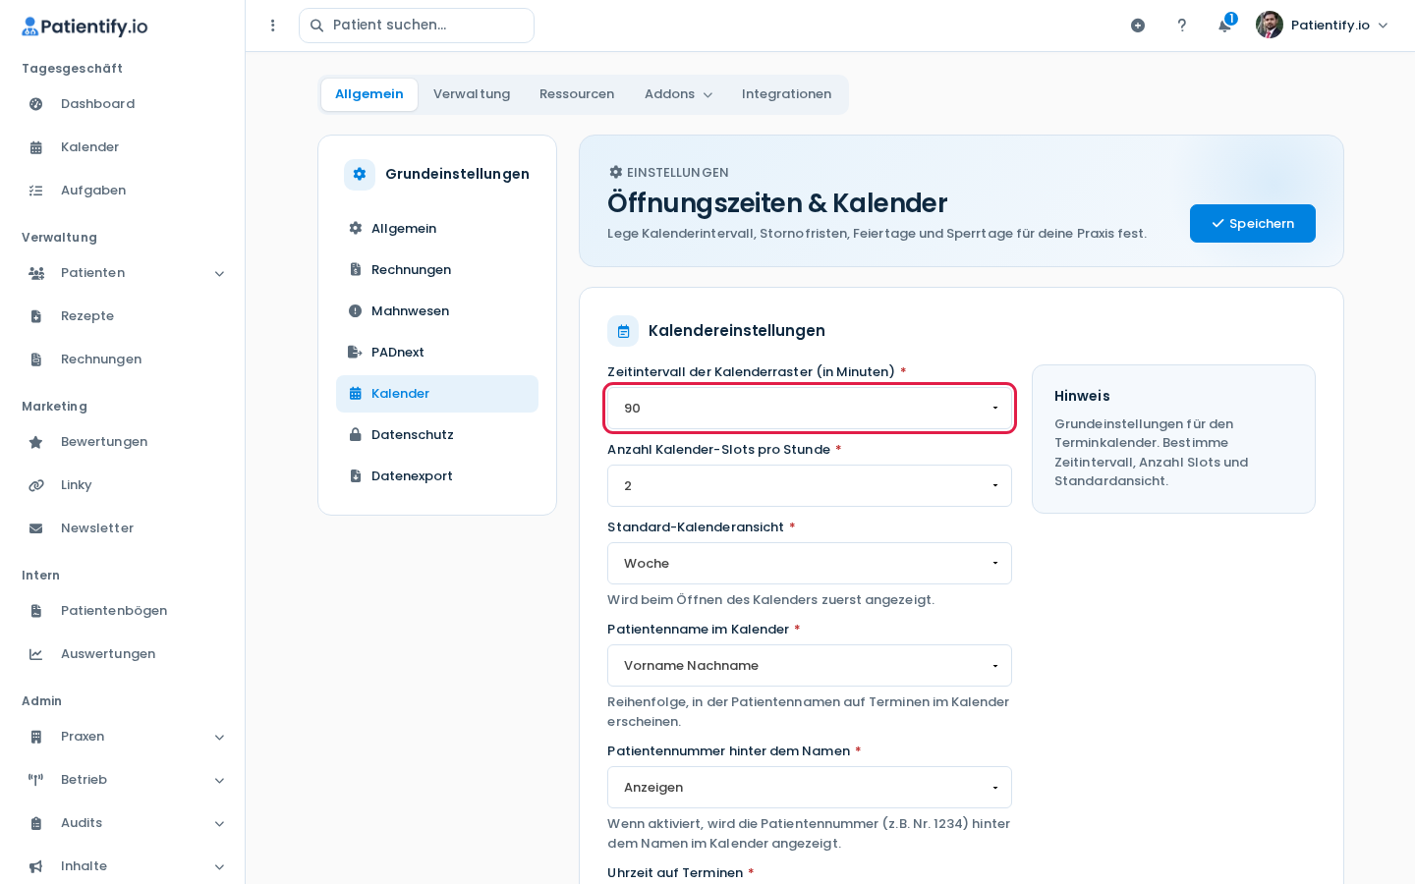This screenshot has width=1415, height=884.
Task: Open the Addons tab menu
Action: point(678,94)
